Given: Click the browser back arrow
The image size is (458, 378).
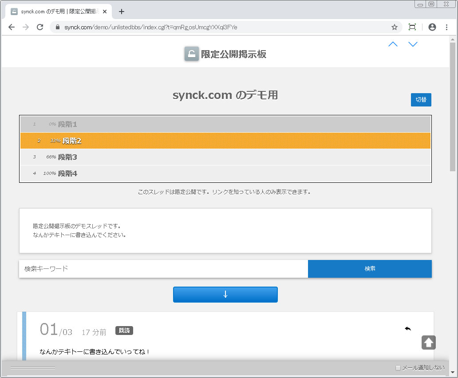Looking at the screenshot, I should tap(12, 27).
